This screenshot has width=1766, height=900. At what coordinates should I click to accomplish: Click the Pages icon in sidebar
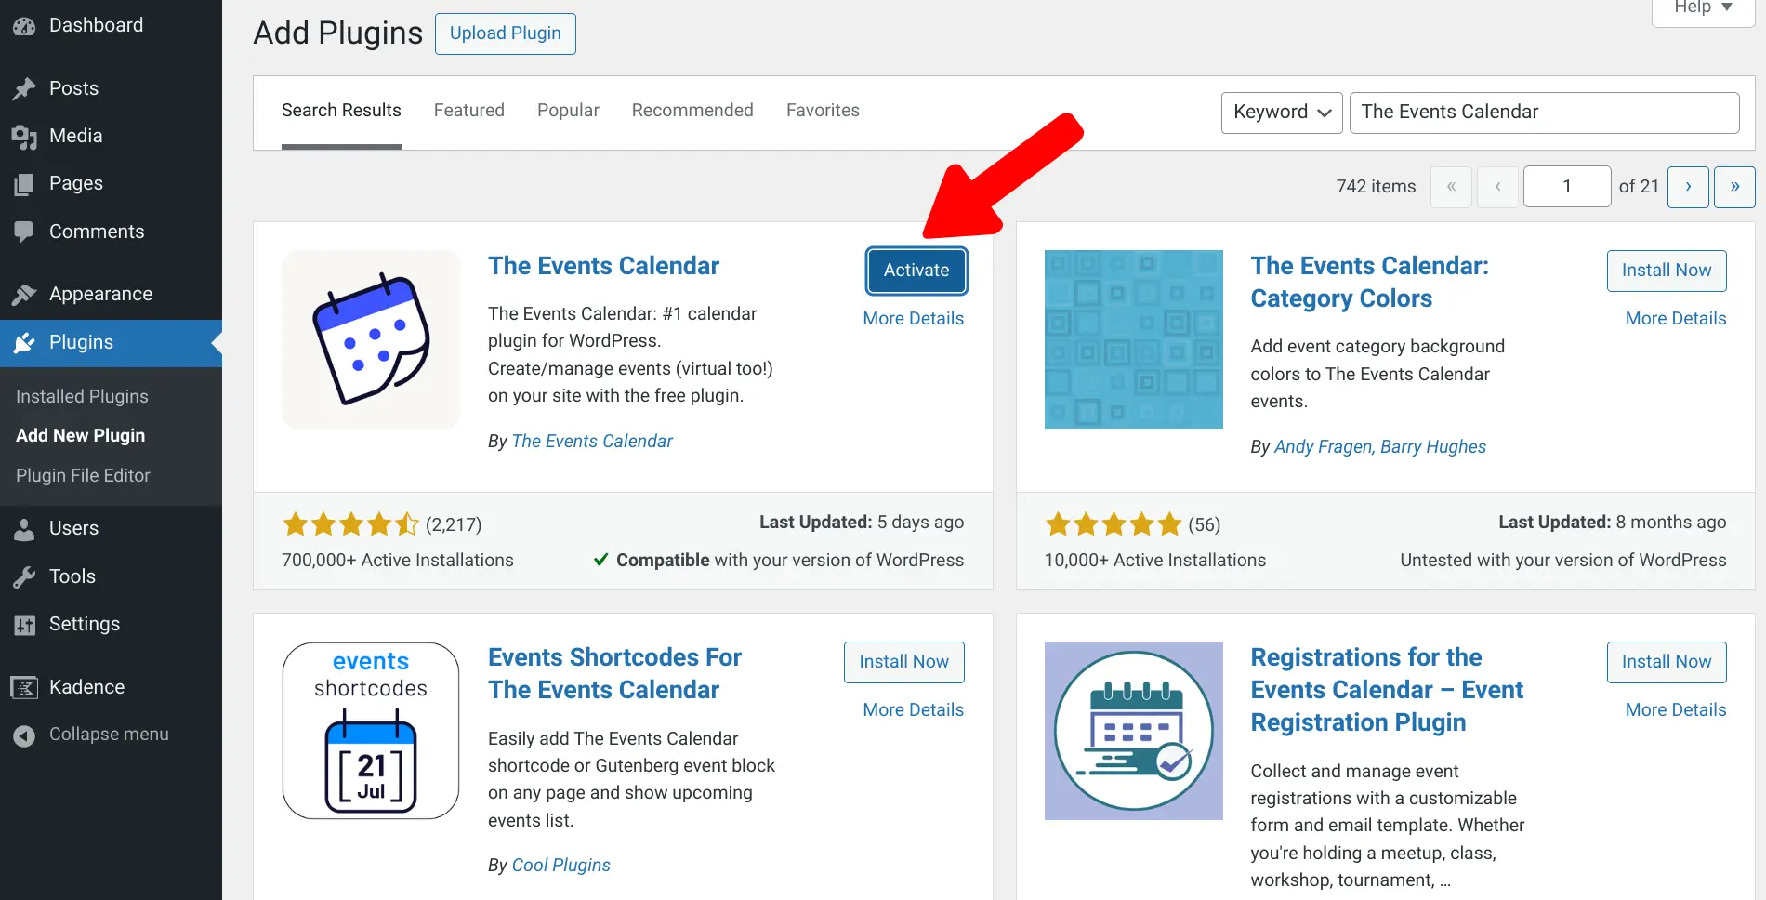[24, 184]
